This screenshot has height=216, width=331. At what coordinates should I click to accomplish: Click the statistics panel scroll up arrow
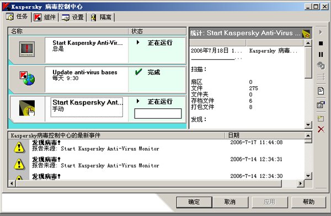coord(308,43)
